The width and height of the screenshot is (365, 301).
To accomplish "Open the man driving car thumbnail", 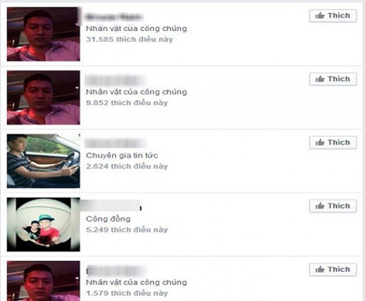I will point(43,161).
